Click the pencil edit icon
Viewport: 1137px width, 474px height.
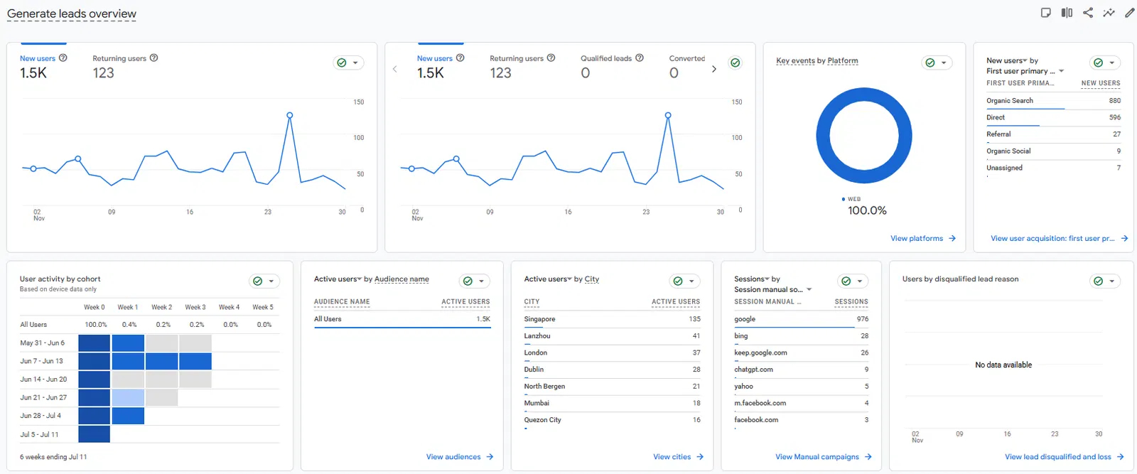click(x=1130, y=13)
